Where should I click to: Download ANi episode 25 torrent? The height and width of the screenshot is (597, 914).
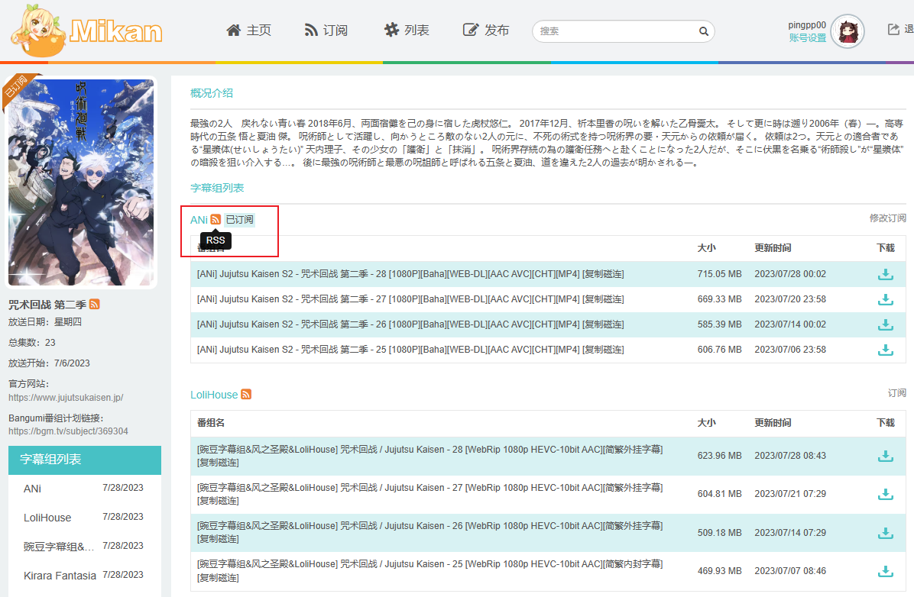[x=886, y=350]
